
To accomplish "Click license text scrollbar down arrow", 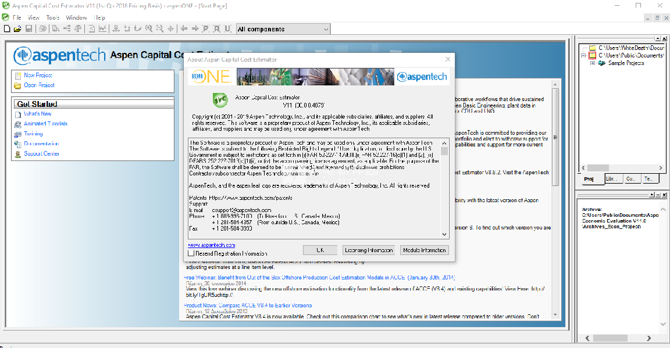I will point(444,234).
